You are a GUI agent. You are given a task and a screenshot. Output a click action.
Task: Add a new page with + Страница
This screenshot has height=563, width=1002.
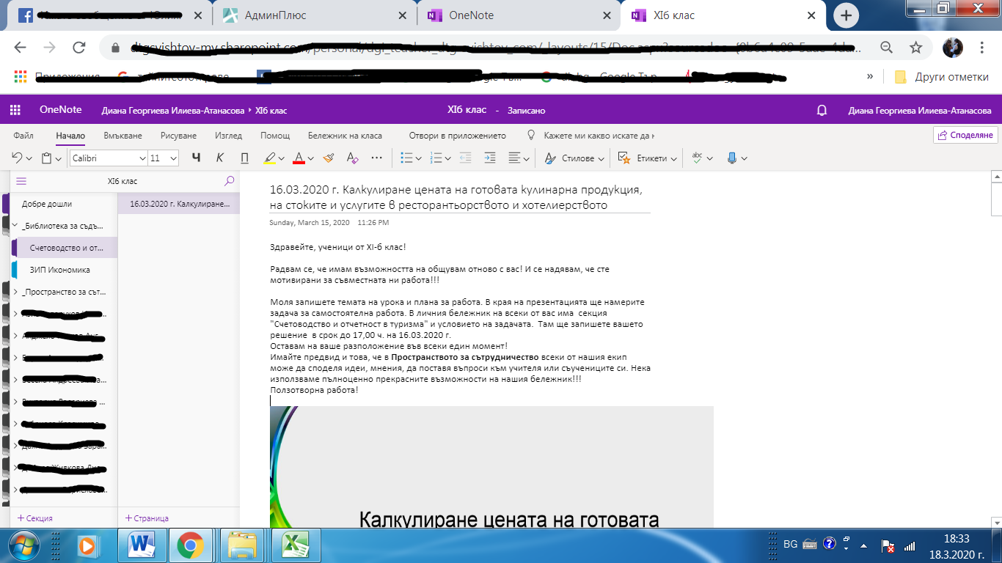click(x=147, y=518)
